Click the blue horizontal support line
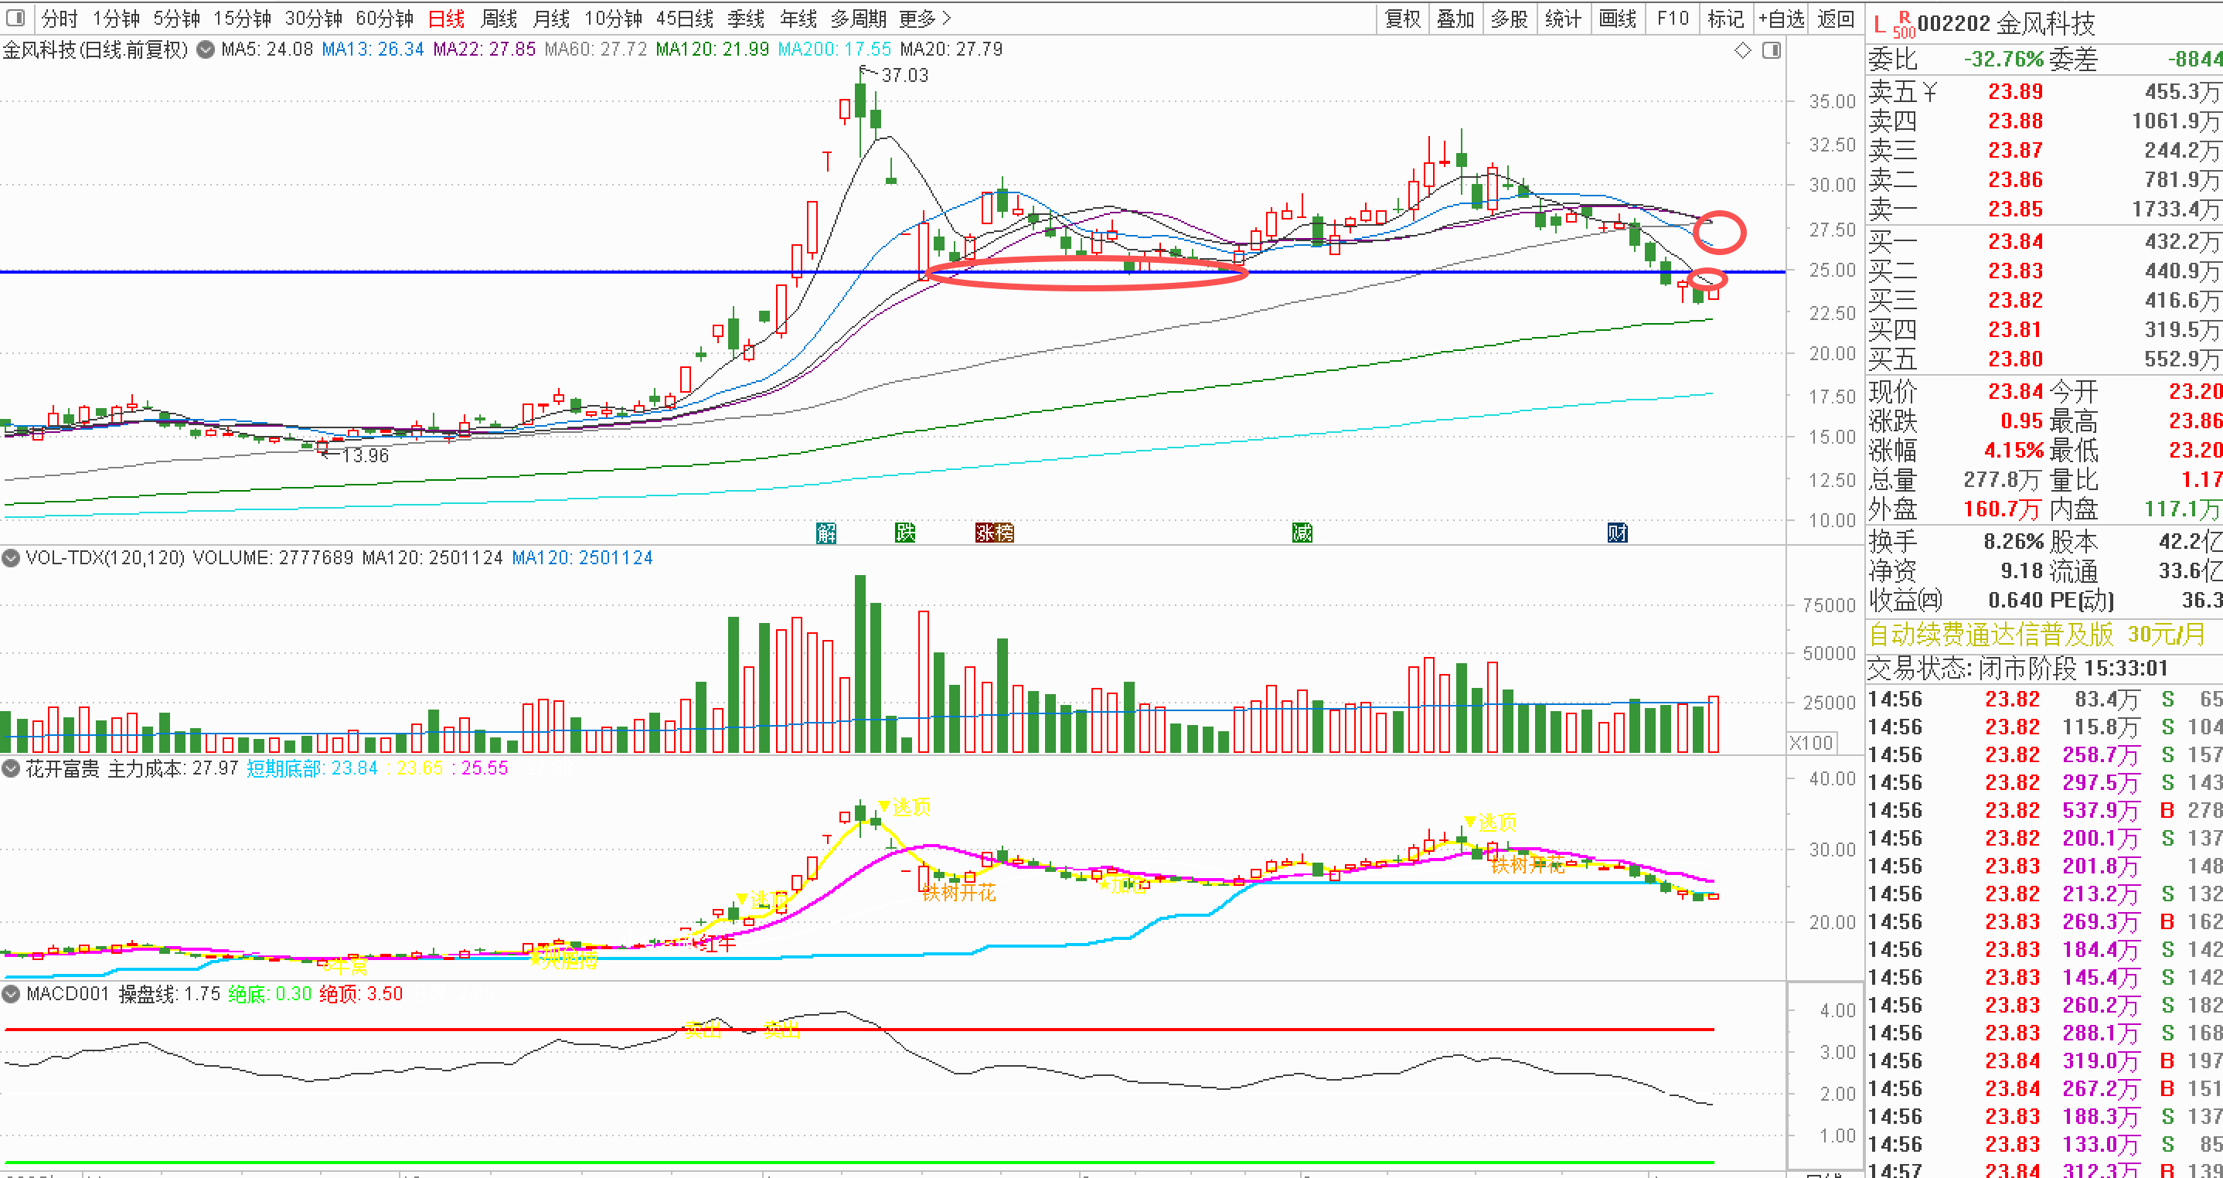Viewport: 2223px width, 1178px height. pyautogui.click(x=518, y=272)
